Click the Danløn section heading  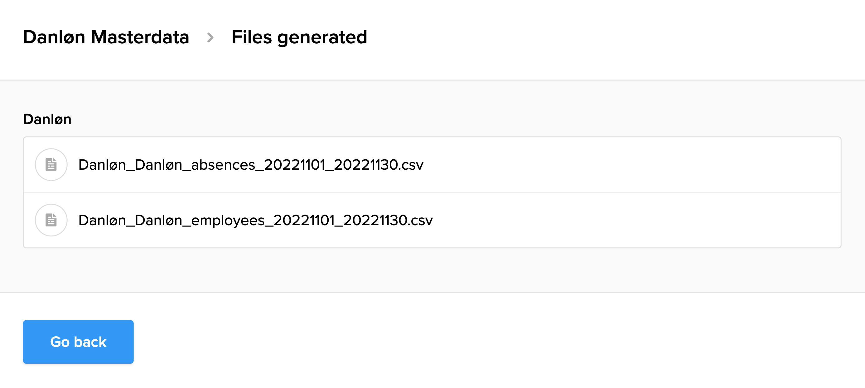47,119
